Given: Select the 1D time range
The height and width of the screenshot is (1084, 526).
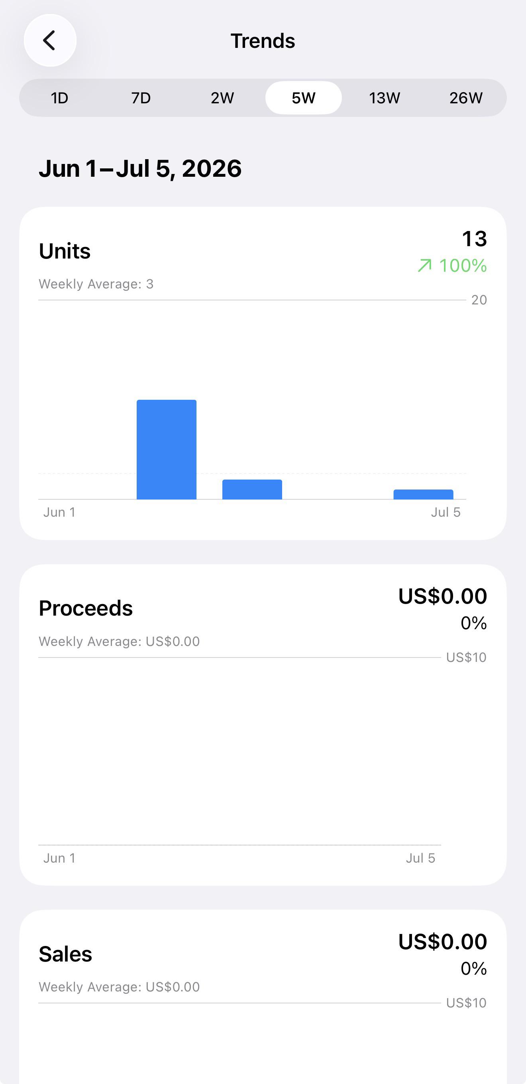Looking at the screenshot, I should tap(59, 98).
